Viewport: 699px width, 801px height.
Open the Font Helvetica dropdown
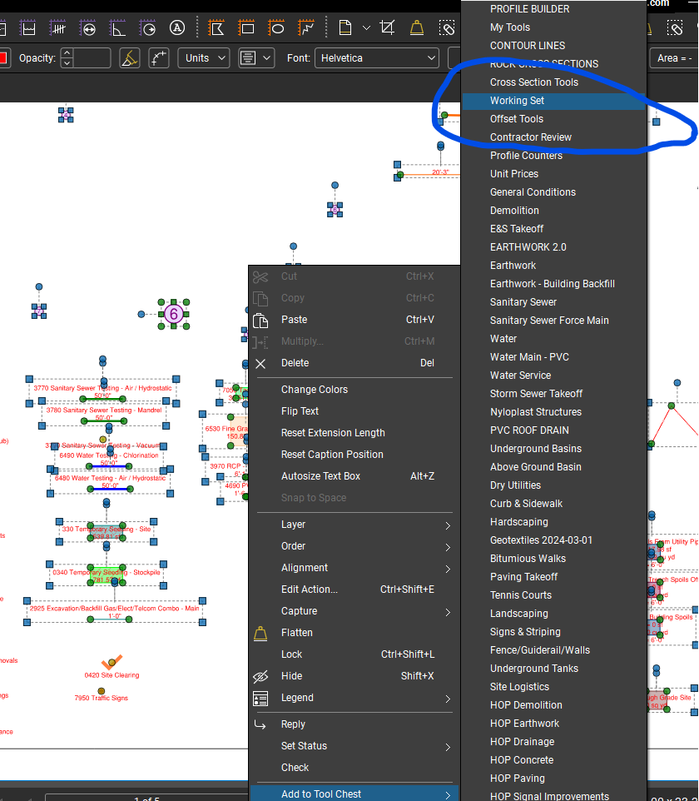tap(377, 58)
